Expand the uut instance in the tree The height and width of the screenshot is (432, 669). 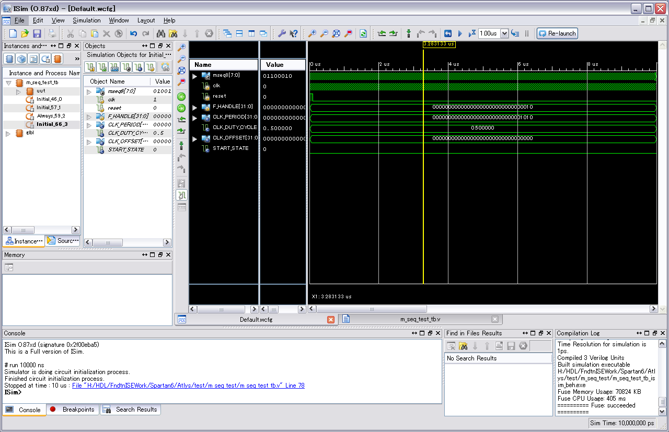(18, 91)
